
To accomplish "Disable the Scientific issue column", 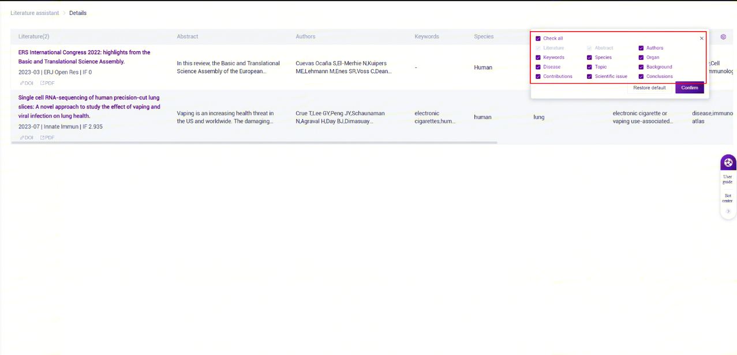I will click(x=590, y=76).
